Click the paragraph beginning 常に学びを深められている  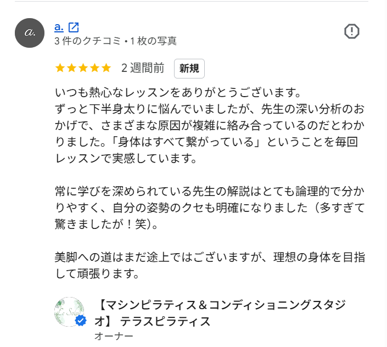[x=210, y=208]
